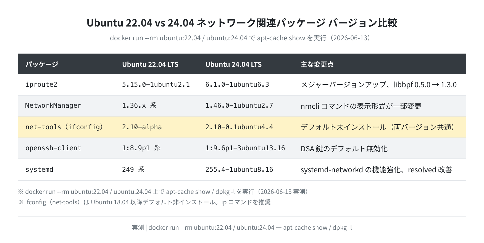Click the Ubuntu 22.04 LTS column header
The image size is (484, 243).
pyautogui.click(x=150, y=64)
